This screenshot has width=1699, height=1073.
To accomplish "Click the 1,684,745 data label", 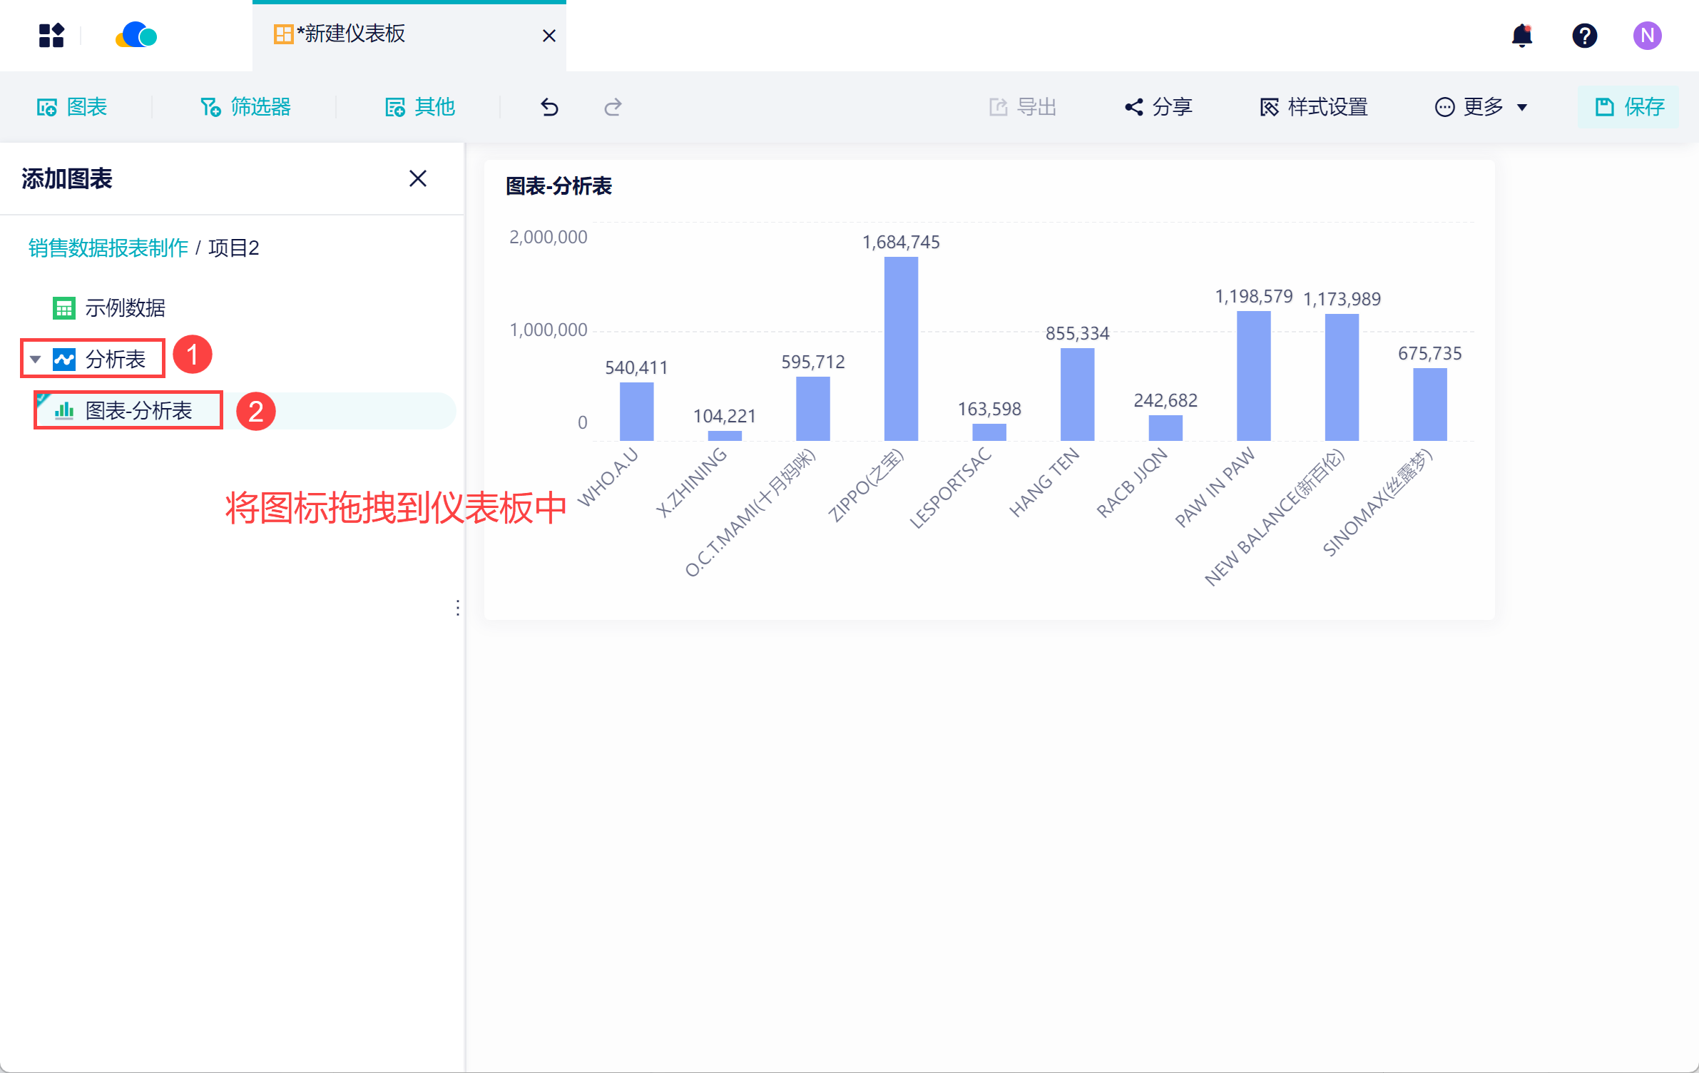I will (x=901, y=243).
